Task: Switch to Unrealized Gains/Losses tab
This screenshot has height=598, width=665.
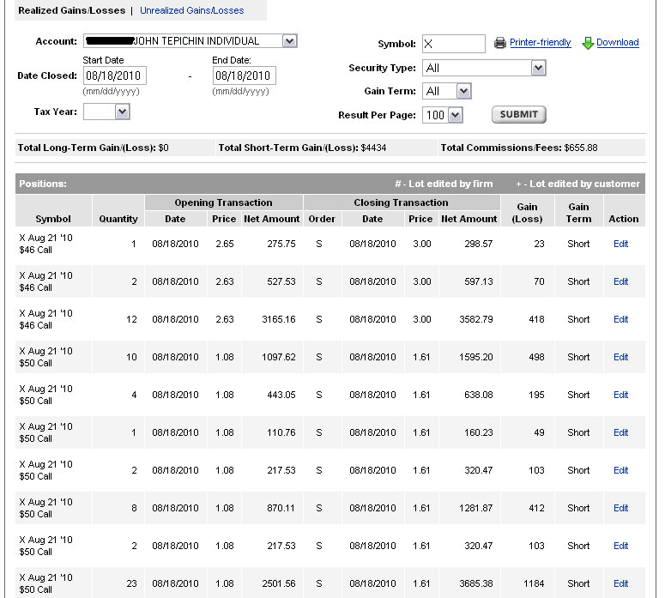Action: coord(191,10)
